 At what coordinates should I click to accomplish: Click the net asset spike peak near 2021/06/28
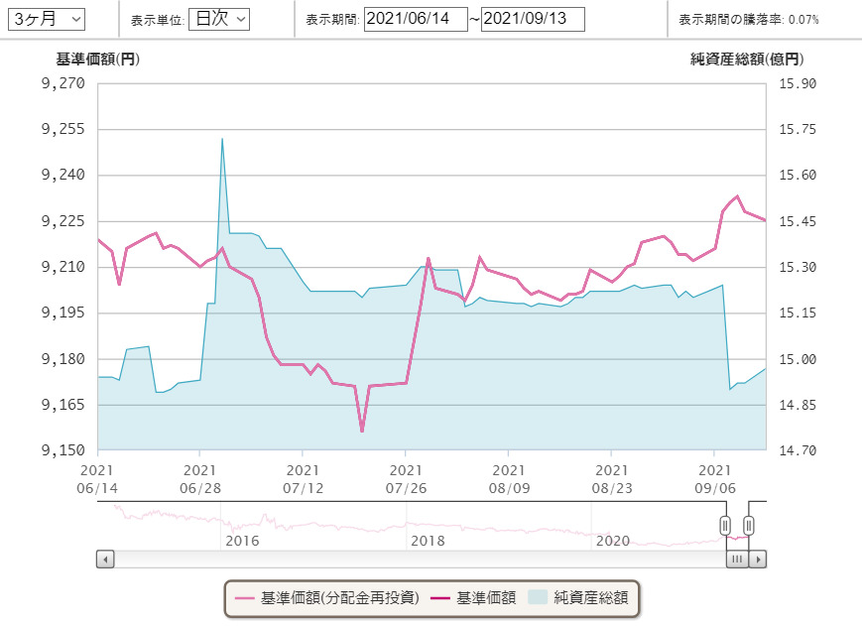click(x=222, y=139)
